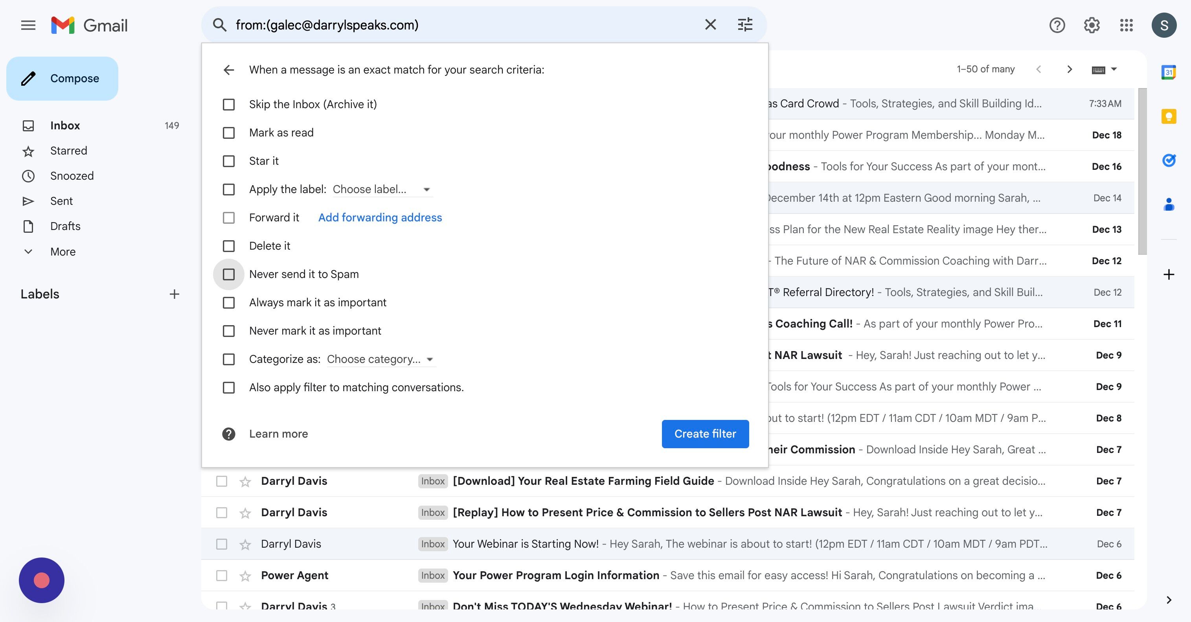Go back with filter dialog arrow

[229, 70]
